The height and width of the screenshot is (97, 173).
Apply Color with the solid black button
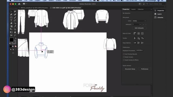(11, 46)
